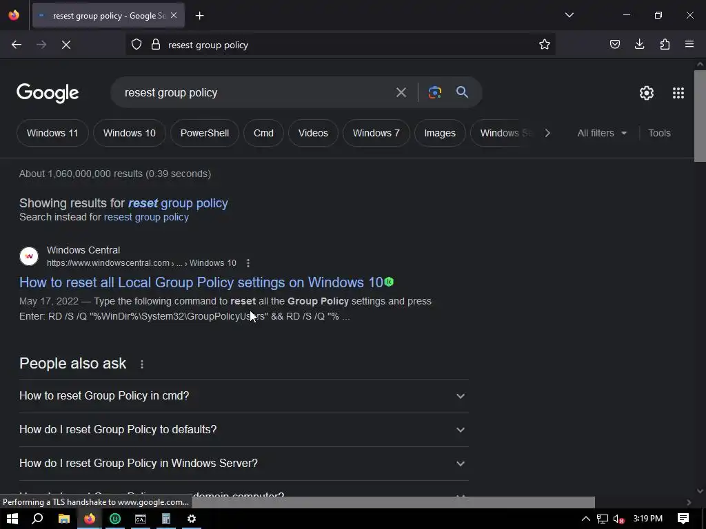The height and width of the screenshot is (529, 706).
Task: Filter results by PowerShell
Action: coord(204,133)
